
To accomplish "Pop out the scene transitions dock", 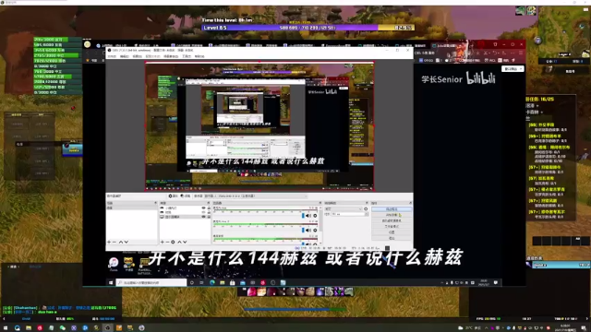I will point(367,203).
